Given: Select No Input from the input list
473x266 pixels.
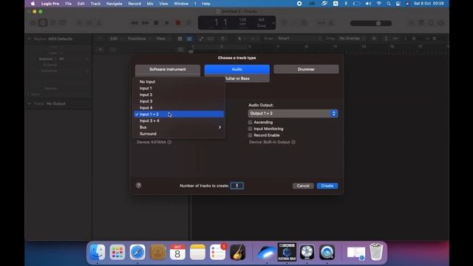Looking at the screenshot, I should tap(179, 82).
